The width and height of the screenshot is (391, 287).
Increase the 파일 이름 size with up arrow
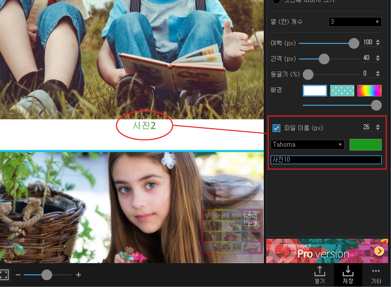378,125
